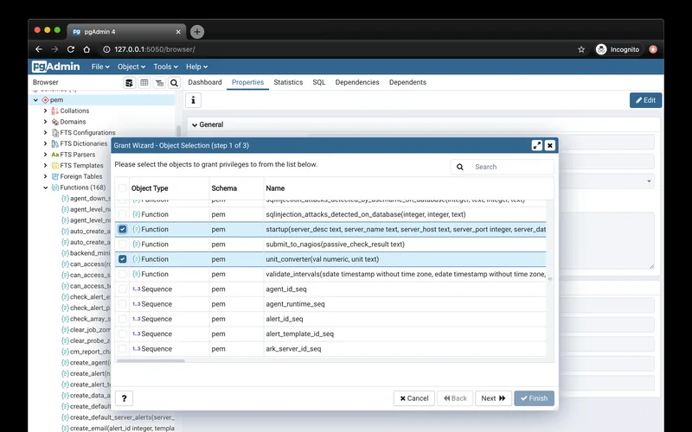Viewport: 692px width, 432px height.
Task: Switch to the Statistics tab
Action: coord(288,82)
